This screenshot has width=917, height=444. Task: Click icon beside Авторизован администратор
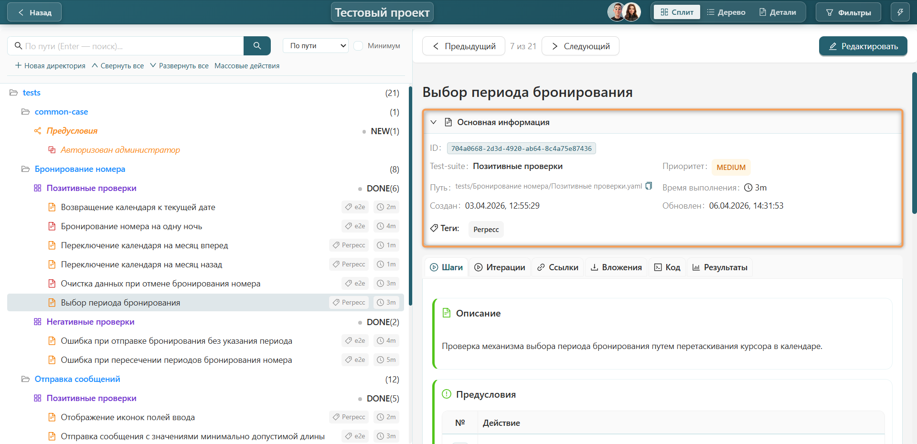pos(52,150)
